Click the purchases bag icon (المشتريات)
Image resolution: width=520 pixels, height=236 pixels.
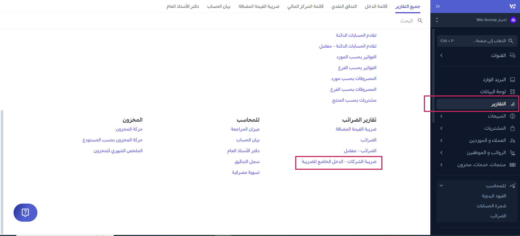click(x=512, y=128)
